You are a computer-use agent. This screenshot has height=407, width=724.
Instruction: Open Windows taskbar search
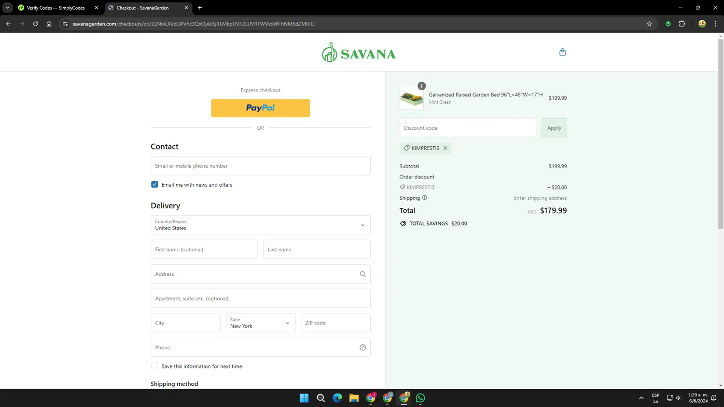coord(320,398)
